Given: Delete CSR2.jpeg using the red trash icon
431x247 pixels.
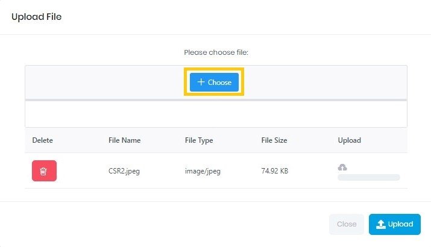Looking at the screenshot, I should [x=44, y=171].
